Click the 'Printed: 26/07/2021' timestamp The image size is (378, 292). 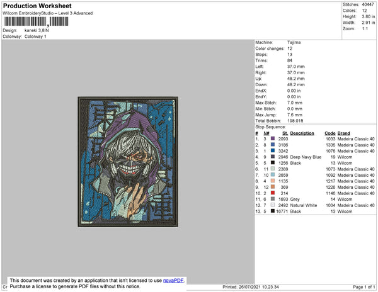tap(251, 287)
